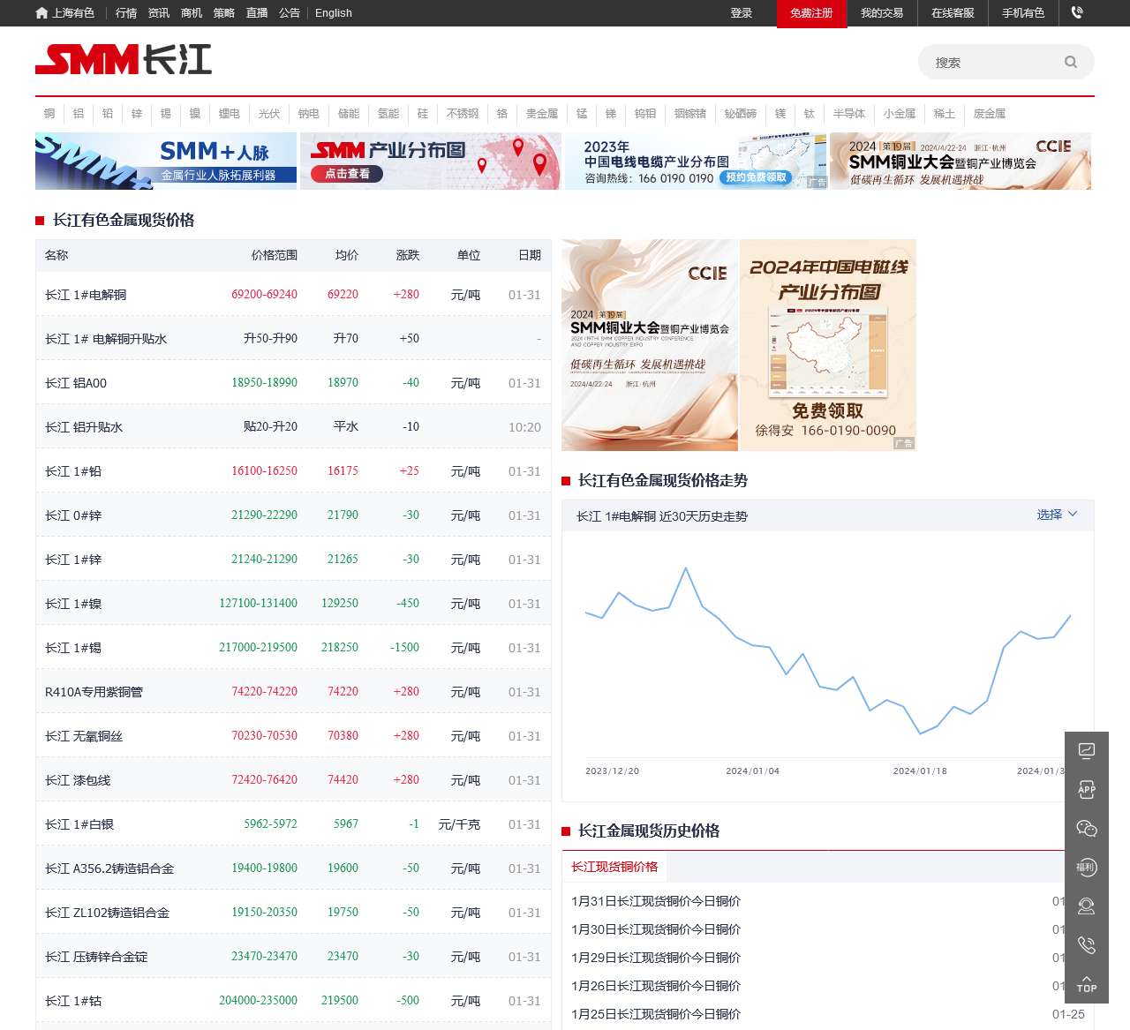
Task: Open 行情 in the top menu
Action: (x=126, y=13)
